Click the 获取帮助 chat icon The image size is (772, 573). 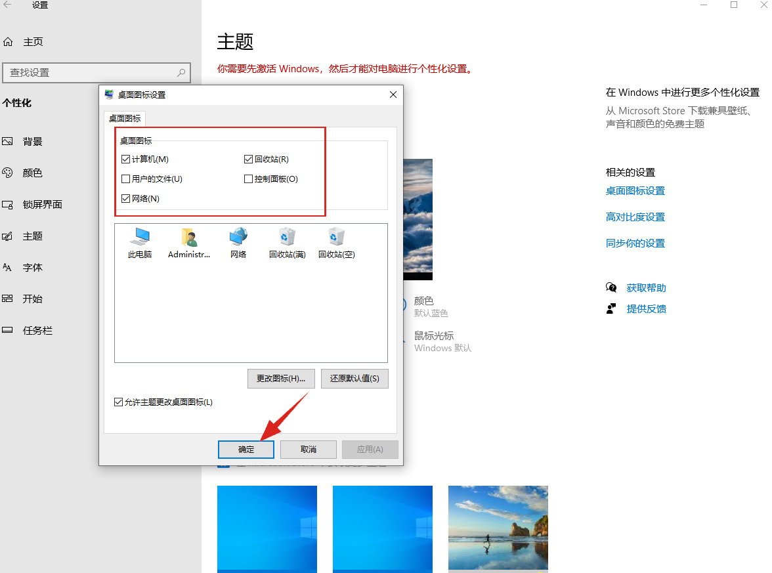pos(611,287)
